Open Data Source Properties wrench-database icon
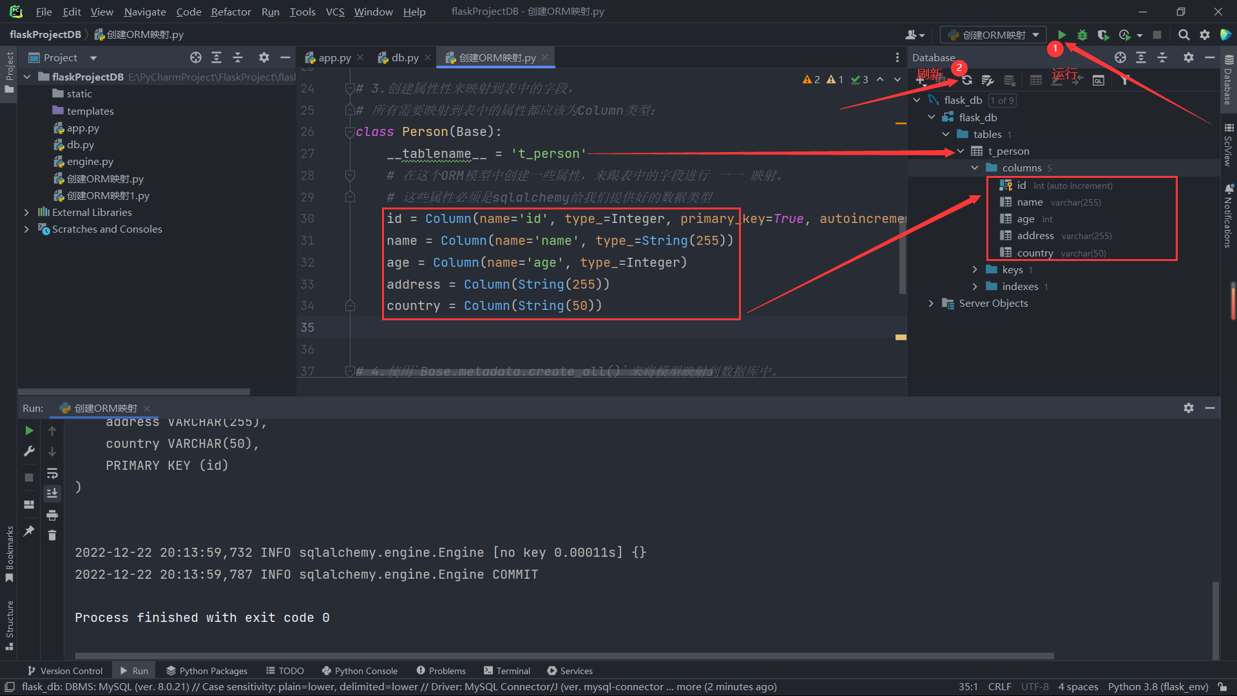Viewport: 1237px width, 696px height. pos(988,80)
